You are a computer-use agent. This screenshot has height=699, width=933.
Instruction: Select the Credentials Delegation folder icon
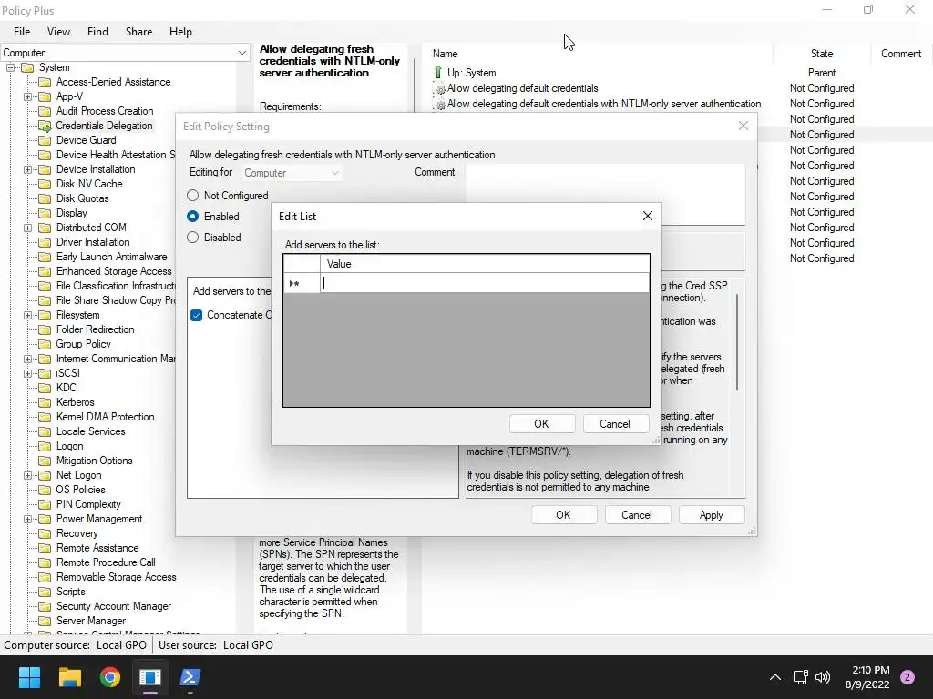pos(45,126)
